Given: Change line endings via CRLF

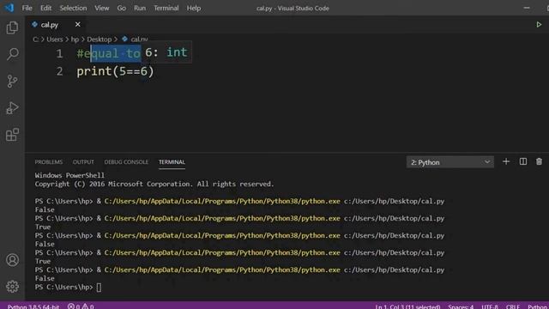Looking at the screenshot, I should point(513,306).
